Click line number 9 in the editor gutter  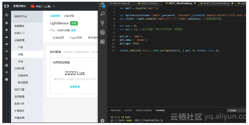(x=114, y=36)
